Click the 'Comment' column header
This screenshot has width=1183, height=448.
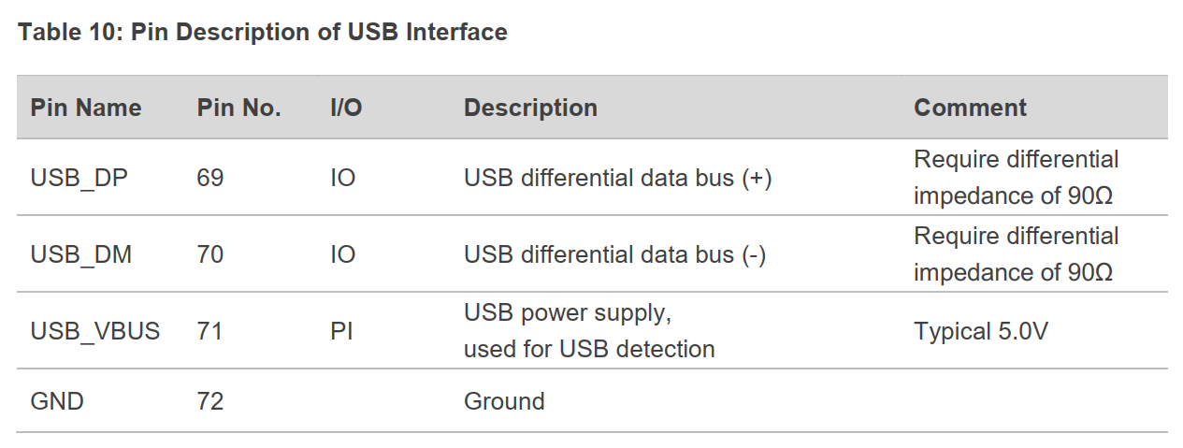click(x=970, y=108)
